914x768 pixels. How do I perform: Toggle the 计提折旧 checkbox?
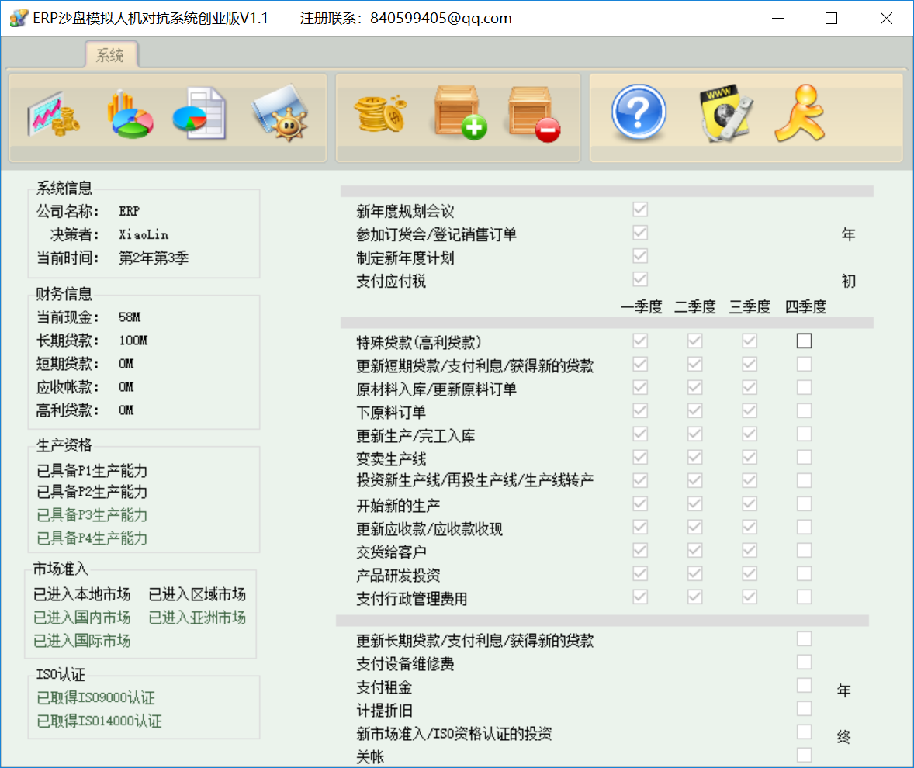[x=804, y=708]
